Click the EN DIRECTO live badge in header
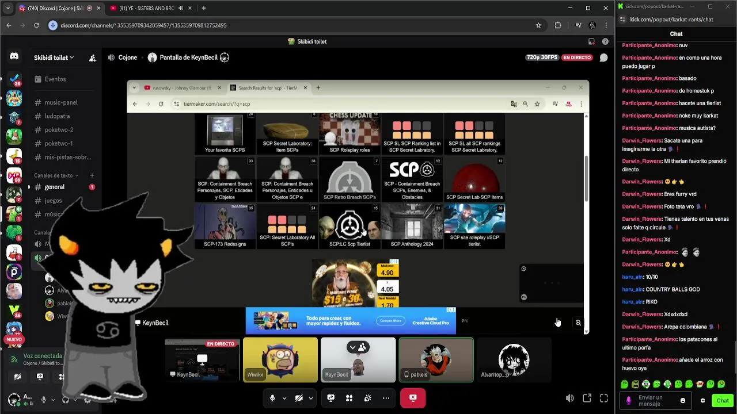 click(577, 57)
